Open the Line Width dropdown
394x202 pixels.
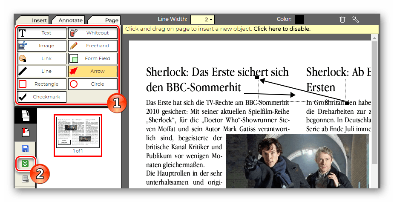tap(202, 19)
